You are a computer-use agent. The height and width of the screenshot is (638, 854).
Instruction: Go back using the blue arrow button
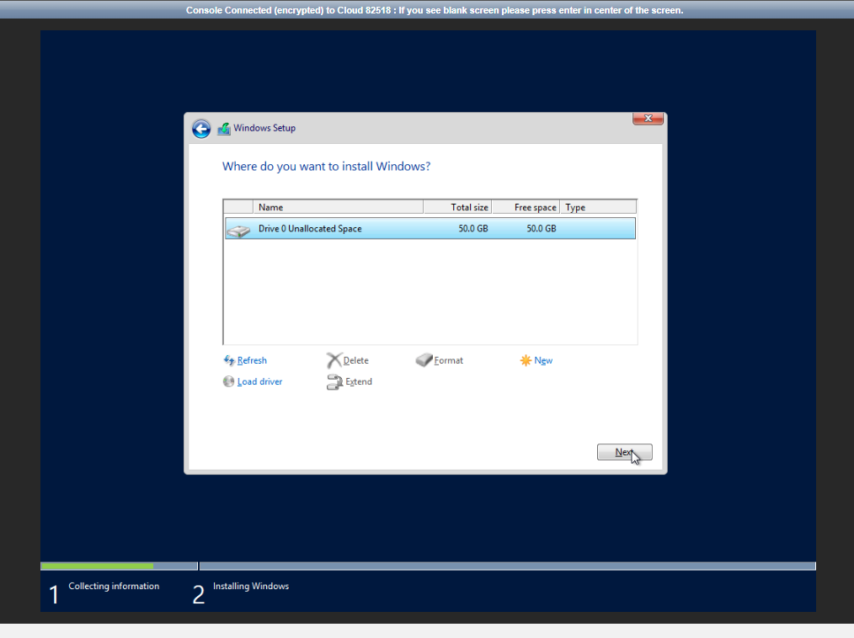[201, 129]
